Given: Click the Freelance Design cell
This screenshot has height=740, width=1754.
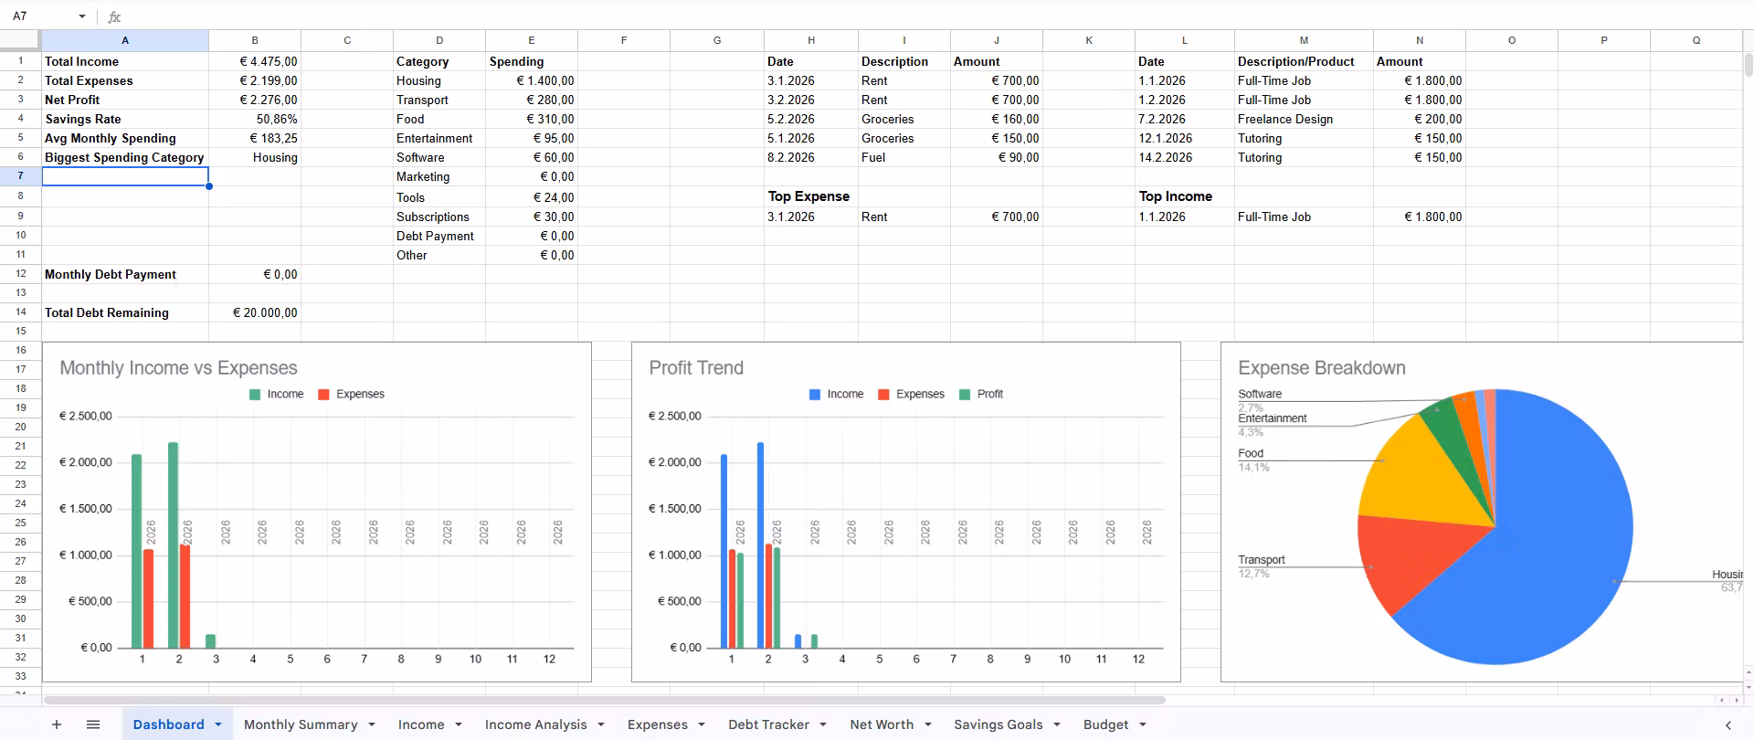Looking at the screenshot, I should point(1304,119).
